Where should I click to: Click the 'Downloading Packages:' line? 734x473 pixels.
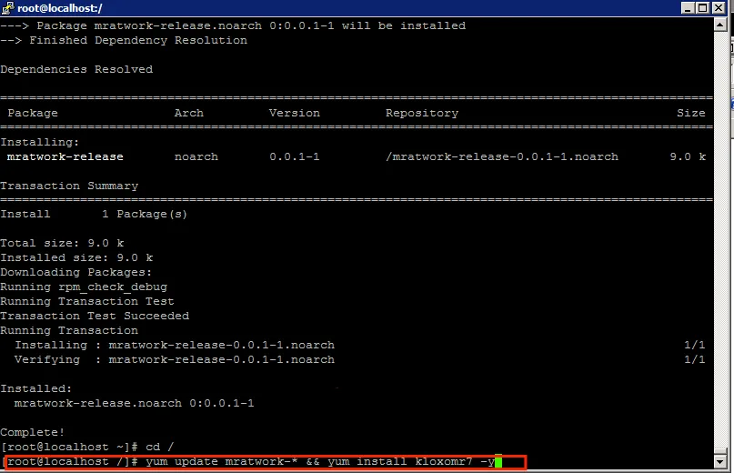pyautogui.click(x=76, y=272)
